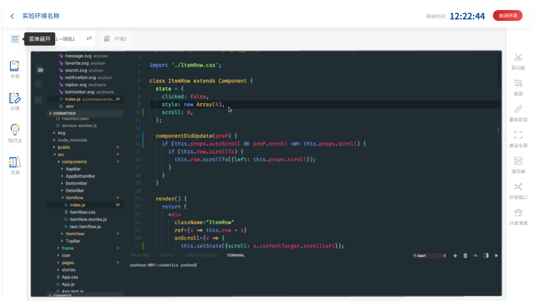Open the 手册 manual panel
This screenshot has height=301, width=533.
[x=15, y=69]
